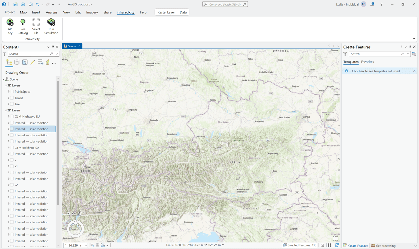Pin the Contents pane with Auto Hide
The width and height of the screenshot is (419, 249).
pos(53,47)
